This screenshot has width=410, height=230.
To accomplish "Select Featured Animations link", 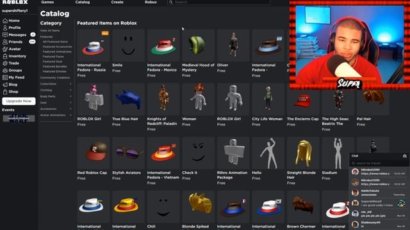I will [x=57, y=52].
